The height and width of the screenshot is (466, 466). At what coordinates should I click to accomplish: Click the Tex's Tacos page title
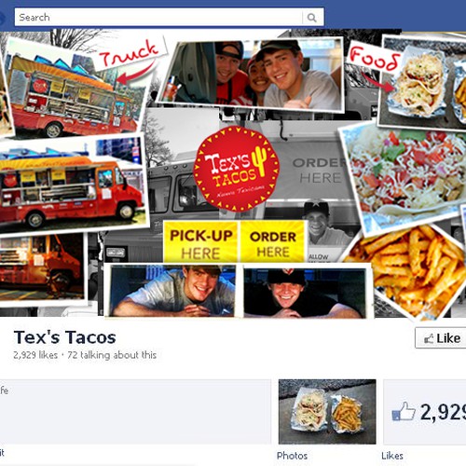click(65, 337)
